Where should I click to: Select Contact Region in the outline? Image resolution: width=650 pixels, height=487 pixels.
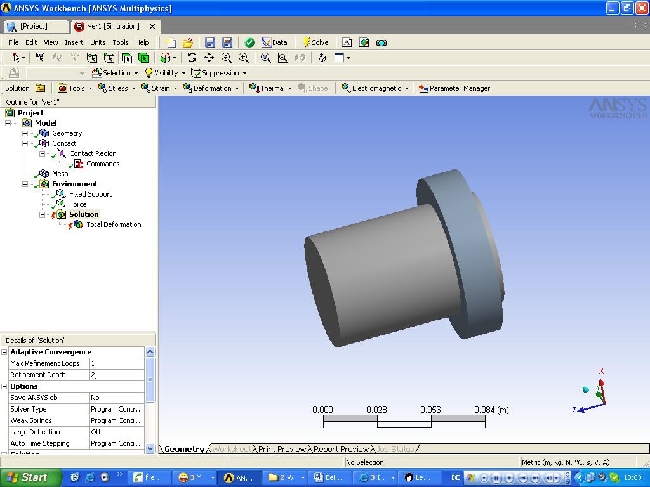(93, 153)
